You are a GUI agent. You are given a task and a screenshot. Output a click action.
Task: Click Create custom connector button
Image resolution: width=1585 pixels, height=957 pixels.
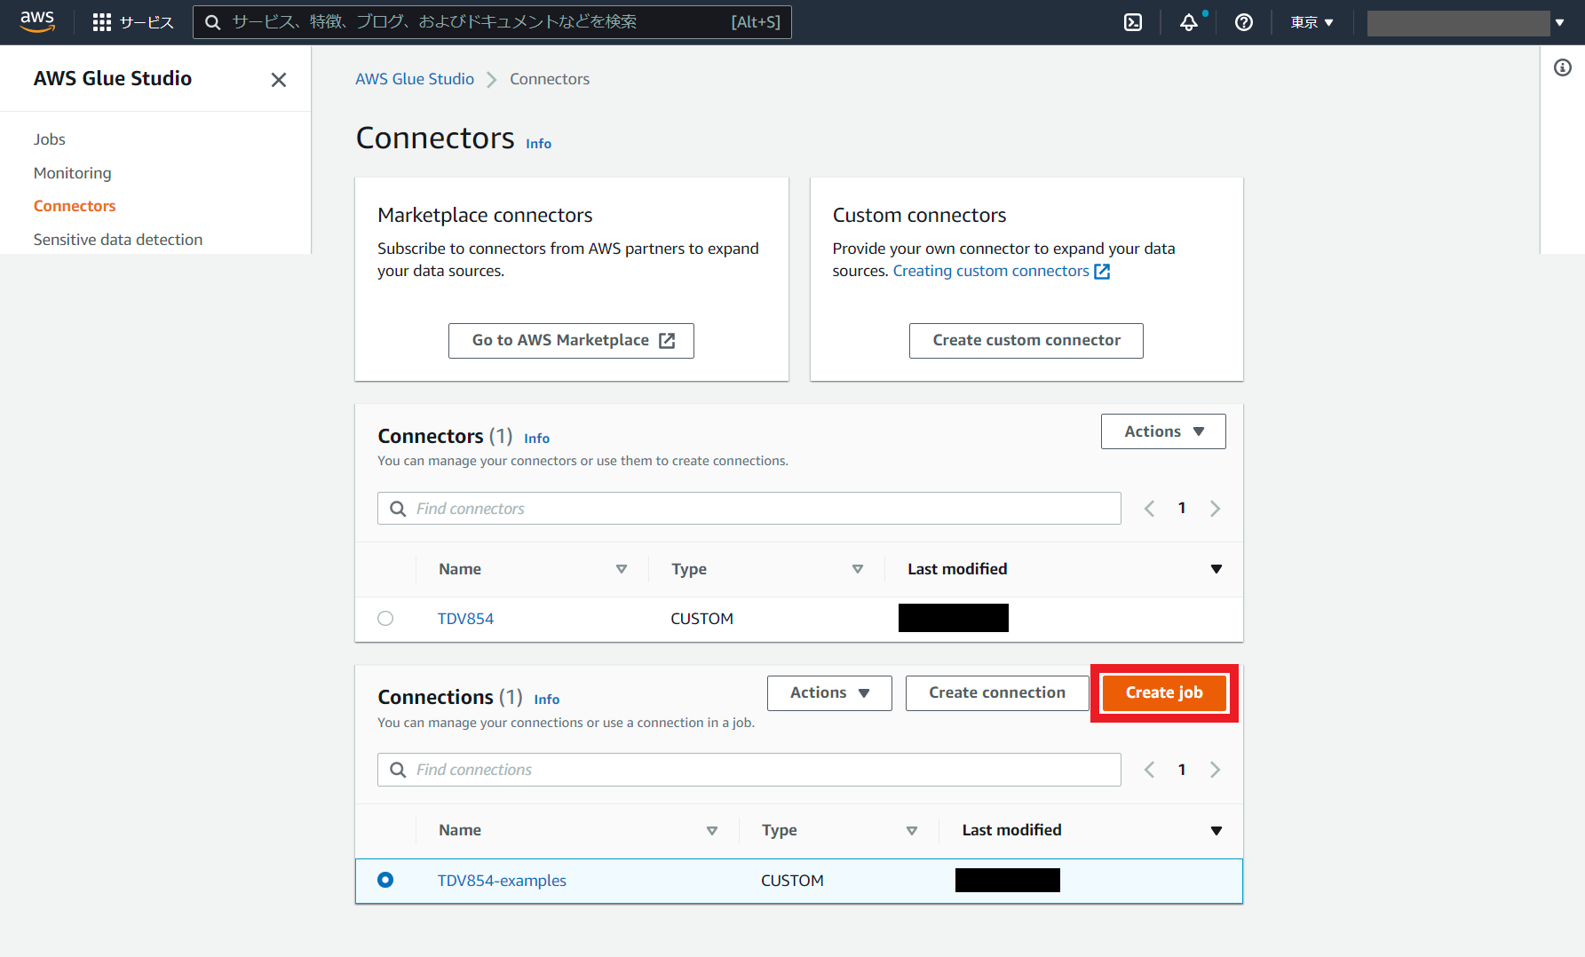[1026, 341]
